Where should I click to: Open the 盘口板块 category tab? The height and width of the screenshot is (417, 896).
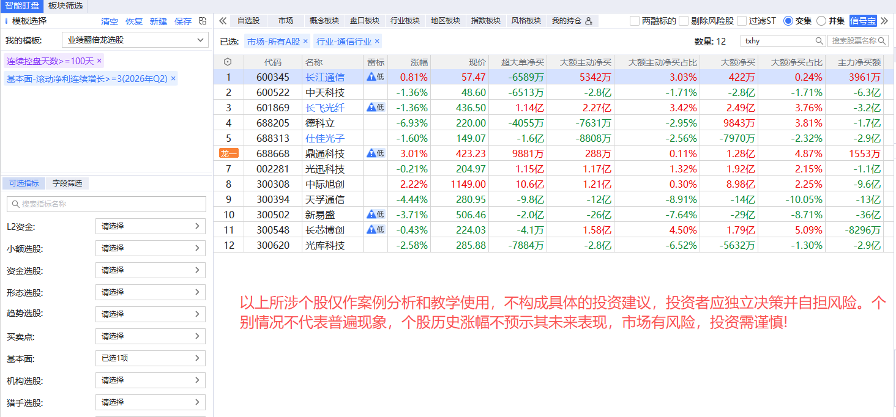point(365,21)
